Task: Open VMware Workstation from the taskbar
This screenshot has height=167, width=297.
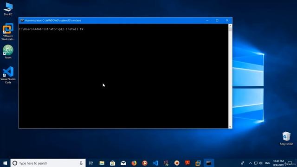Action: pyautogui.click(x=198, y=163)
